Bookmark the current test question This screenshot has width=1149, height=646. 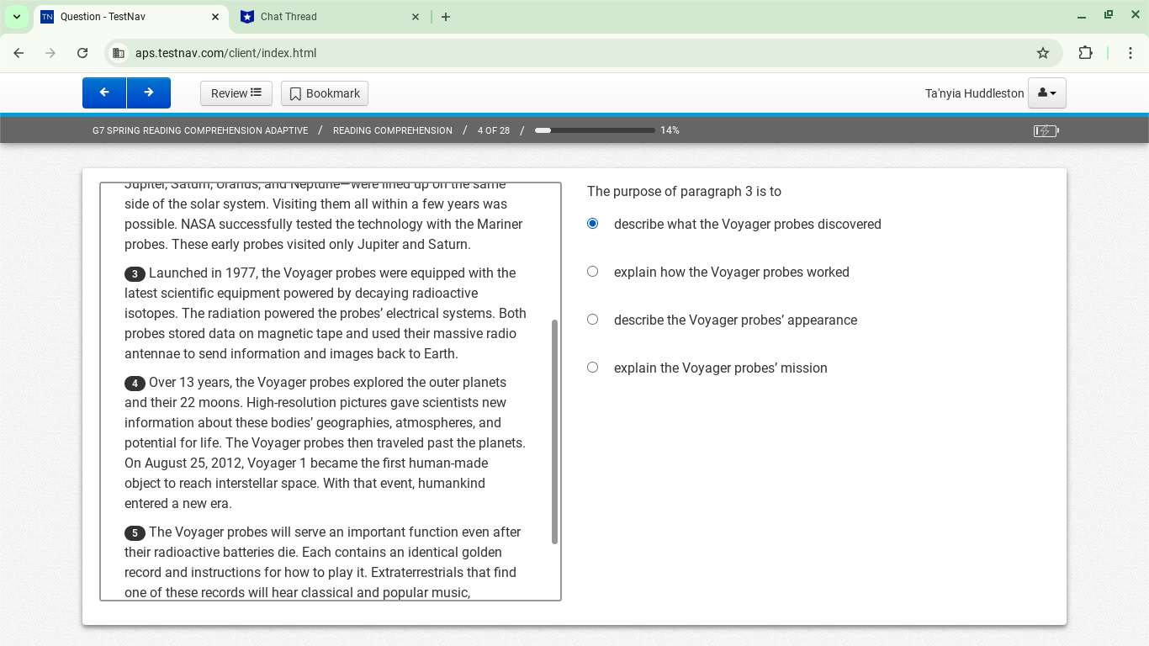(324, 93)
